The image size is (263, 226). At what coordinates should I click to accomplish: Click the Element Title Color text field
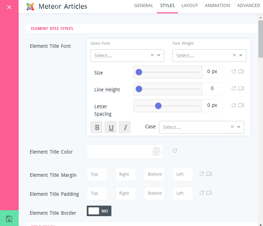click(125, 151)
